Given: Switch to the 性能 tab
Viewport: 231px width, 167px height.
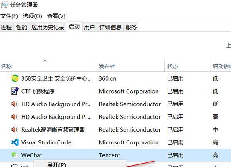Looking at the screenshot, I should 21,27.
